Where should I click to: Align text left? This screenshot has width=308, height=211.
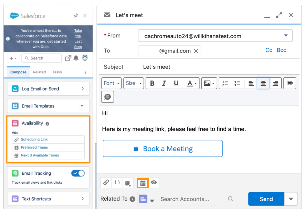251,83
